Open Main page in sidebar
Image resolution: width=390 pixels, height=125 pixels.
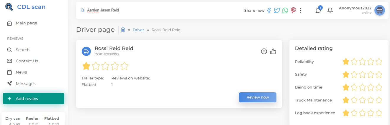tap(26, 23)
